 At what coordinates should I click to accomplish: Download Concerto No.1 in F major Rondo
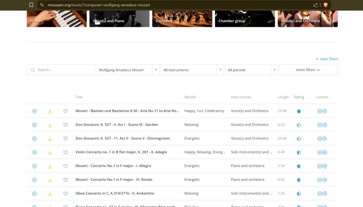point(50,180)
